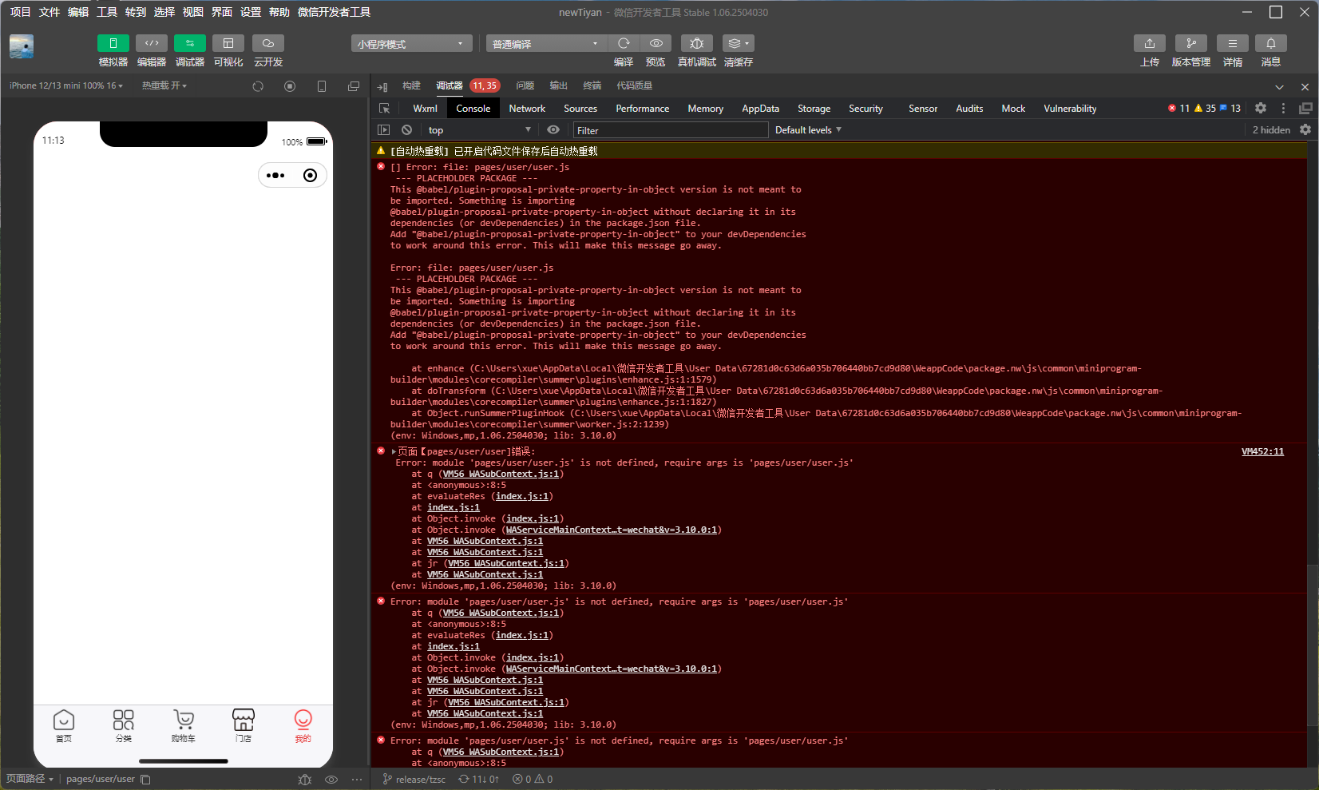This screenshot has height=790, width=1319.
Task: Open the 详情 project details panel
Action: 1233,43
